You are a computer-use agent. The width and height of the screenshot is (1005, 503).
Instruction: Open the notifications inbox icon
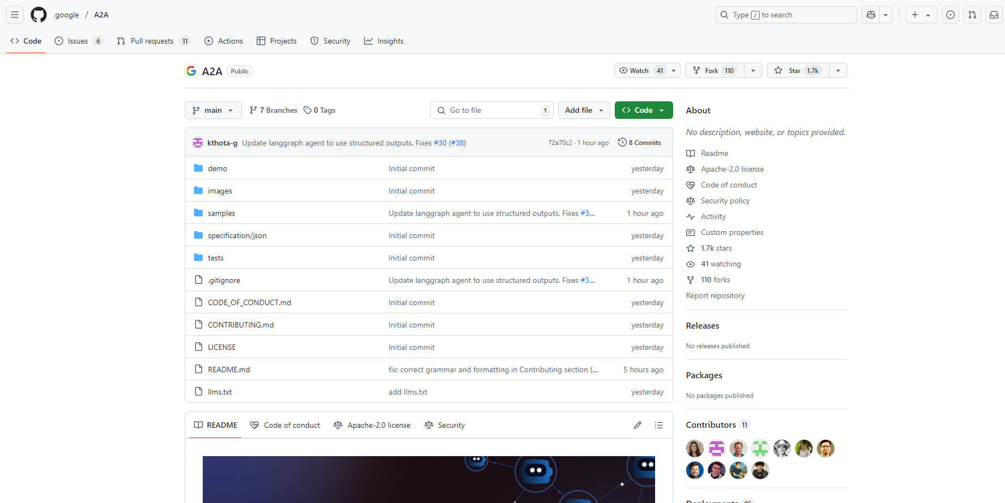994,15
